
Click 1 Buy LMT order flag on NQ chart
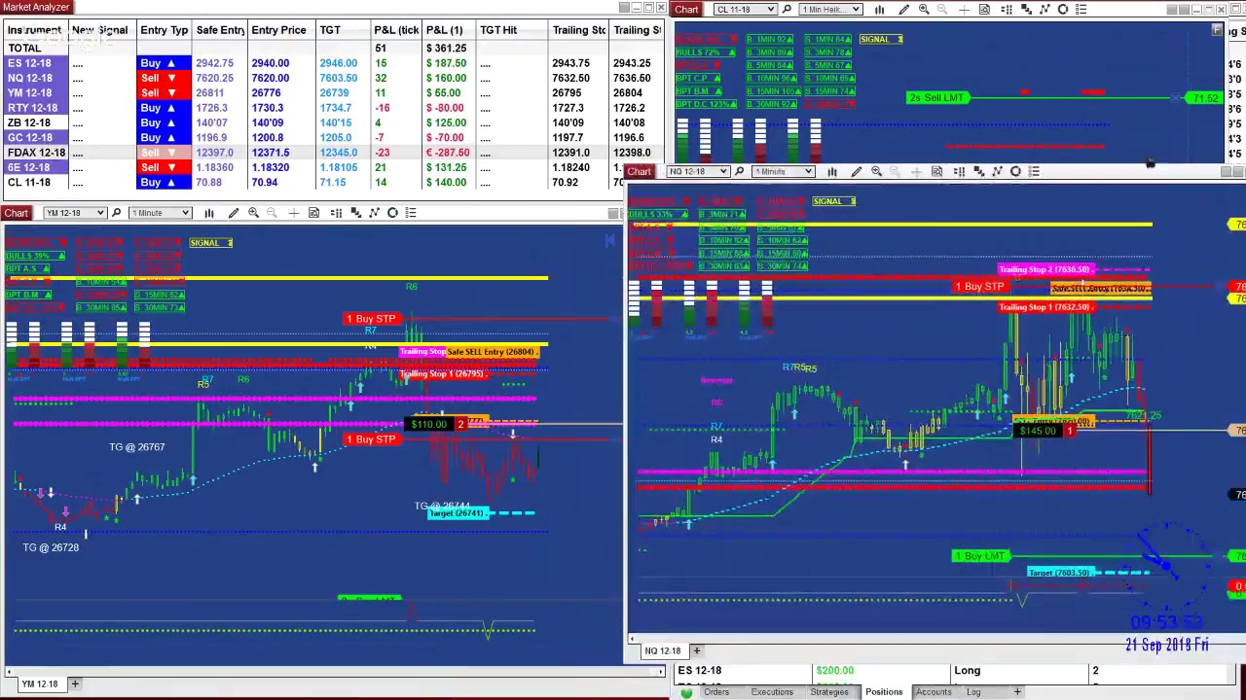click(979, 556)
